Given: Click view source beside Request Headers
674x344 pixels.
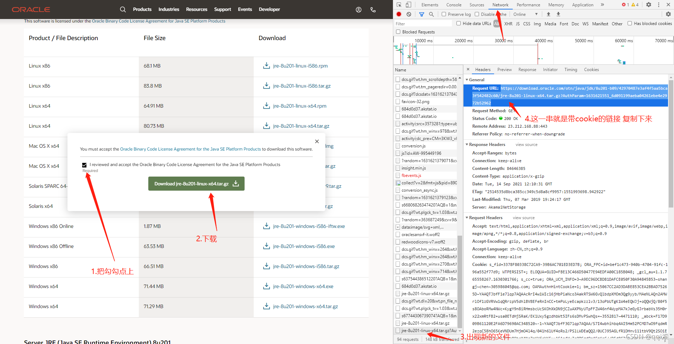Looking at the screenshot, I should [524, 218].
